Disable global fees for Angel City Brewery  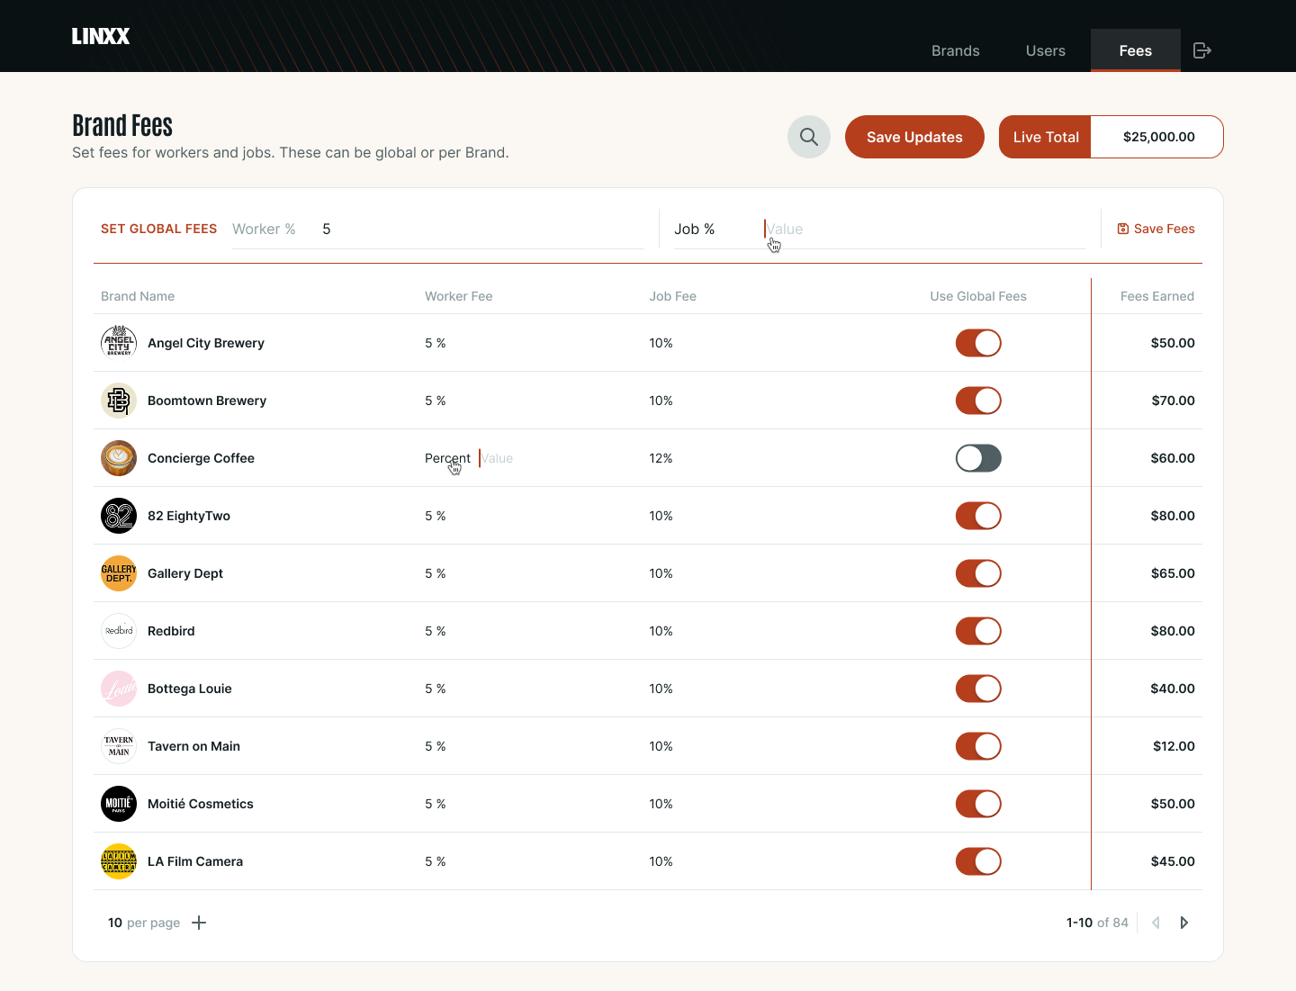(978, 343)
